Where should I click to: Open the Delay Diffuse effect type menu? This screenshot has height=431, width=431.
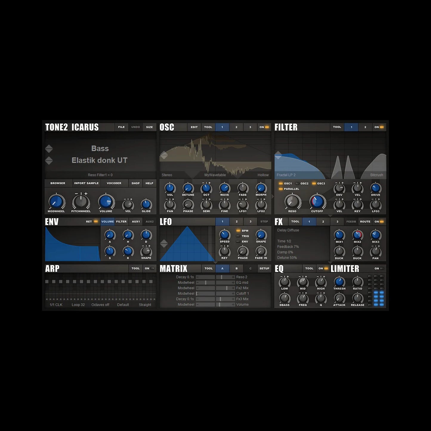click(x=288, y=230)
